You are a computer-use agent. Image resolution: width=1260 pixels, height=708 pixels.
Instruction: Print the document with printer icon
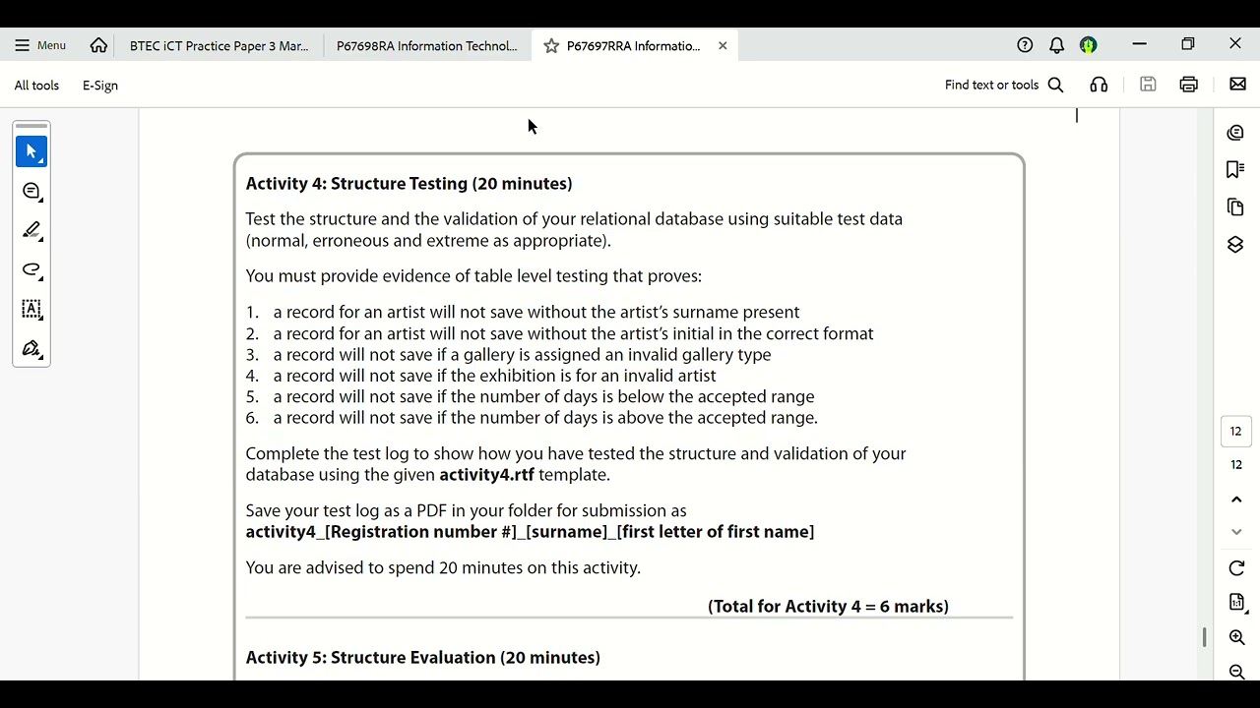pos(1189,85)
